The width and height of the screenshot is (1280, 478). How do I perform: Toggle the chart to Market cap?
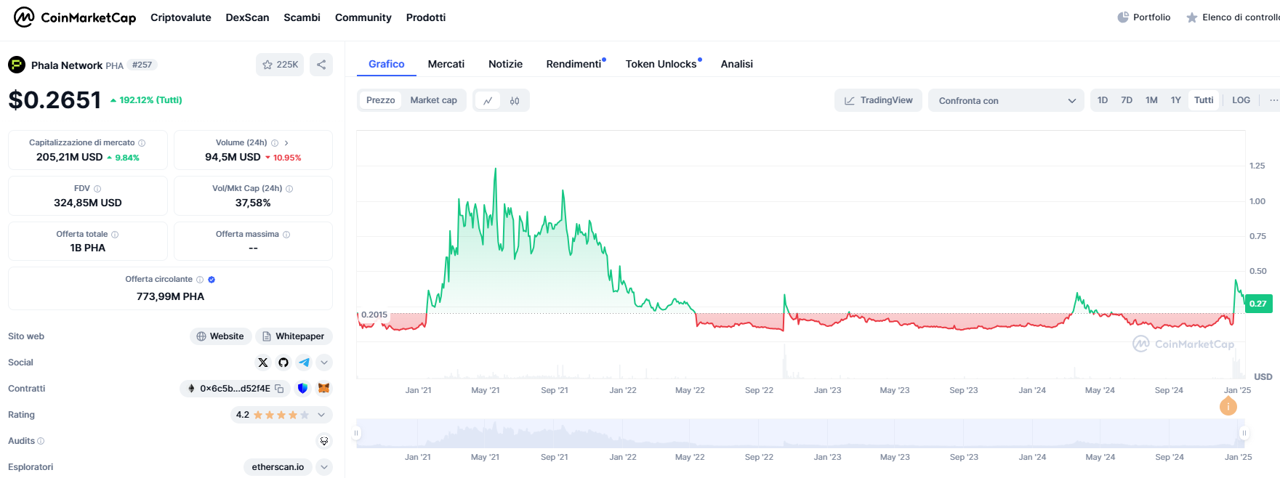click(x=433, y=100)
